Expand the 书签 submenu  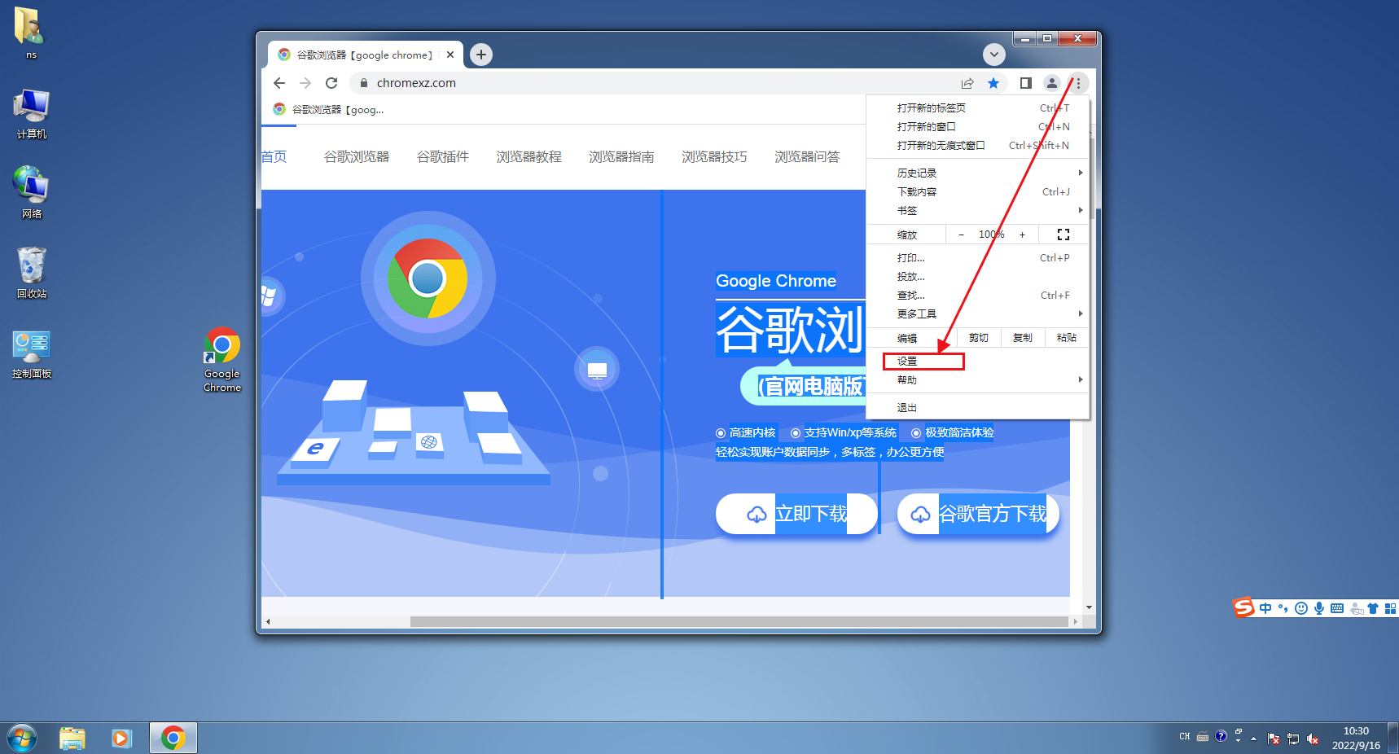(x=977, y=210)
